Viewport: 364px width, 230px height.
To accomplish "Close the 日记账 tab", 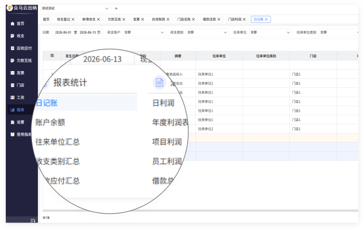I will pos(266,19).
